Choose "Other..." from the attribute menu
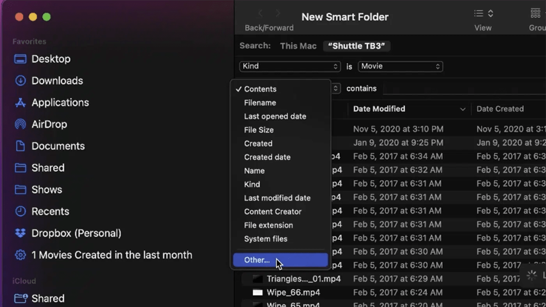This screenshot has height=307, width=546. click(257, 260)
